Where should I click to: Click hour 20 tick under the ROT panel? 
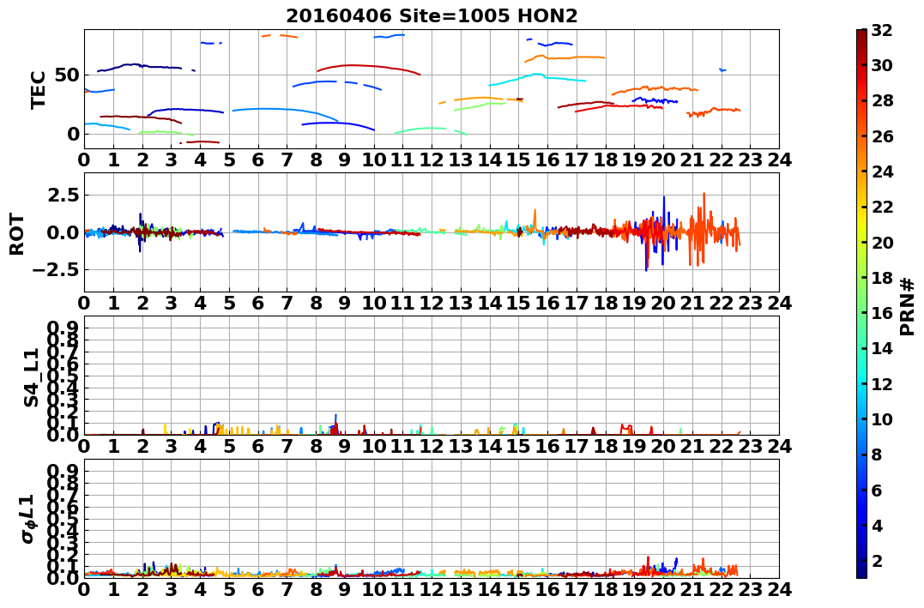[x=663, y=303]
